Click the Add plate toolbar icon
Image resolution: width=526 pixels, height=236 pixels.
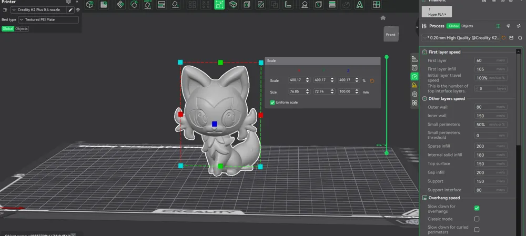coord(104,5)
